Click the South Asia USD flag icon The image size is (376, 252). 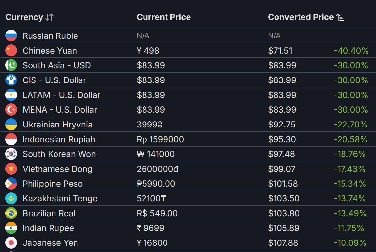click(x=11, y=65)
